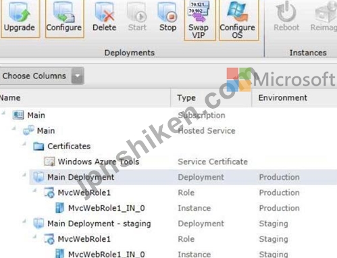Click Swap VIP
The height and width of the screenshot is (258, 337).
coord(199,20)
